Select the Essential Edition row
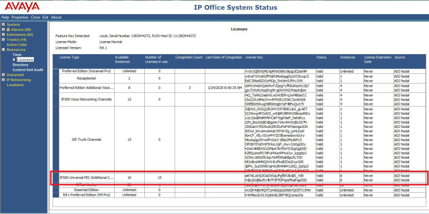Viewport: 429px width, 214px height. coord(239,190)
